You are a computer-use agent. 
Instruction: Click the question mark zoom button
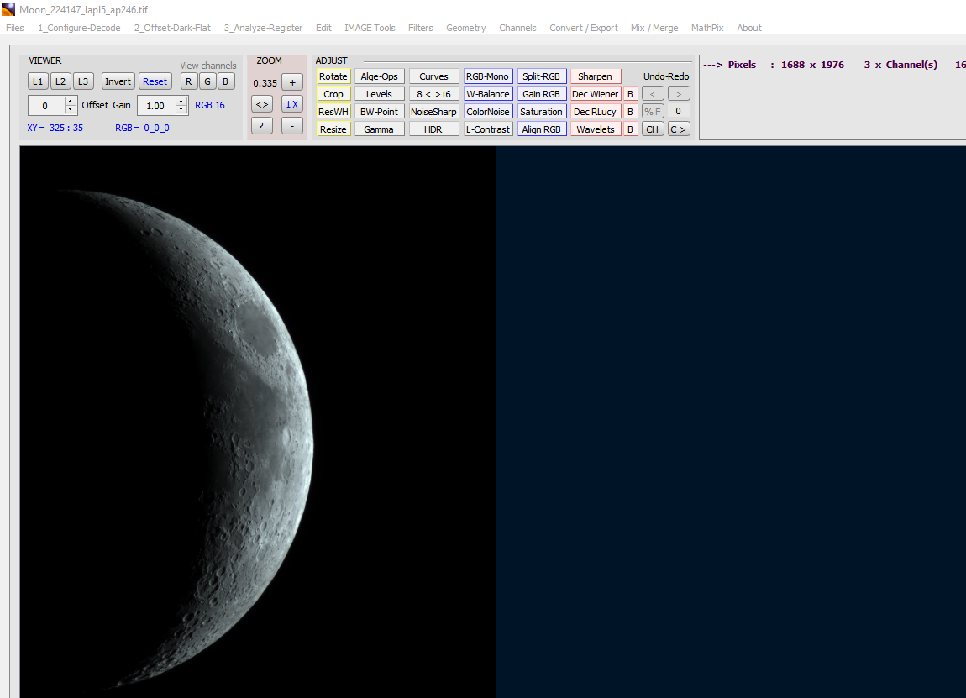(261, 126)
